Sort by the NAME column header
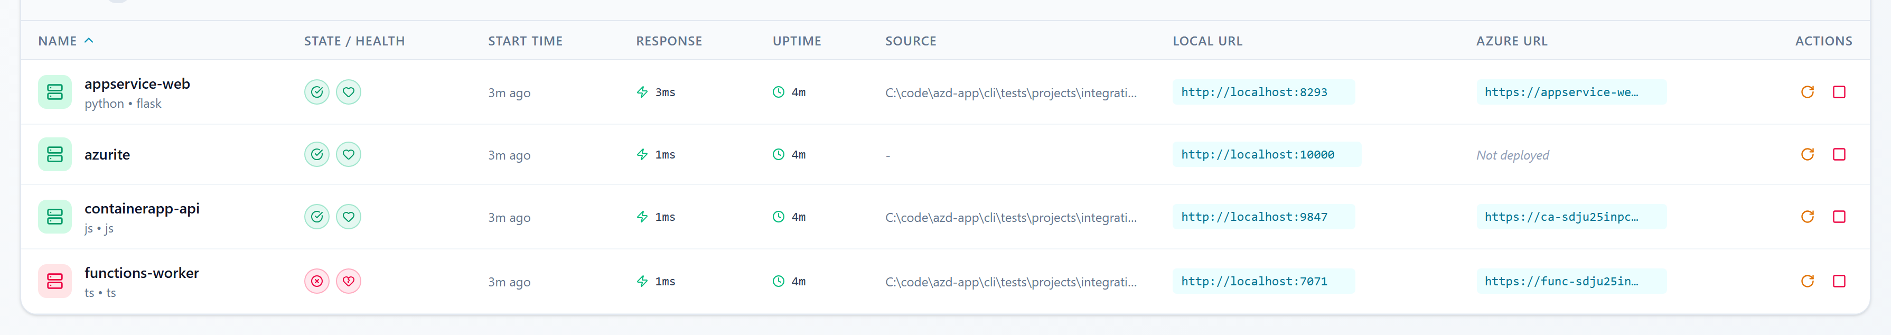1891x335 pixels. (57, 41)
